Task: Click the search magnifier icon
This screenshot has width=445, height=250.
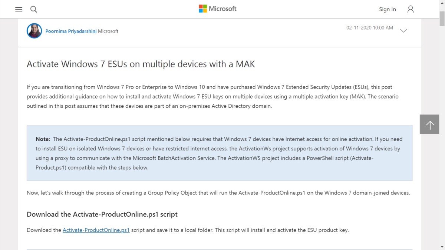Action: click(x=33, y=9)
